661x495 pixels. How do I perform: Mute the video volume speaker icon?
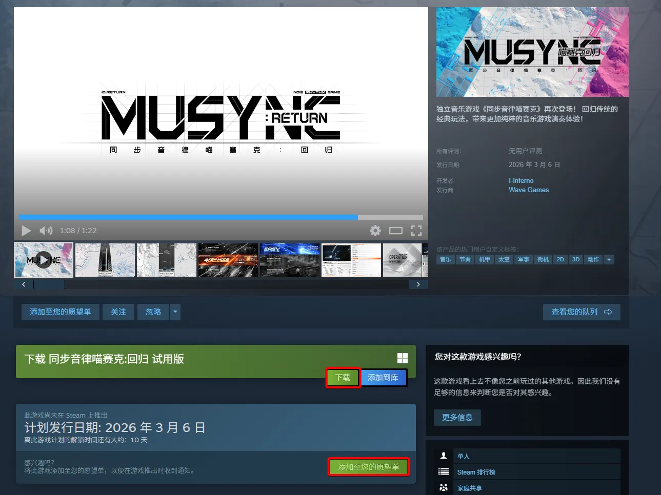pyautogui.click(x=46, y=231)
